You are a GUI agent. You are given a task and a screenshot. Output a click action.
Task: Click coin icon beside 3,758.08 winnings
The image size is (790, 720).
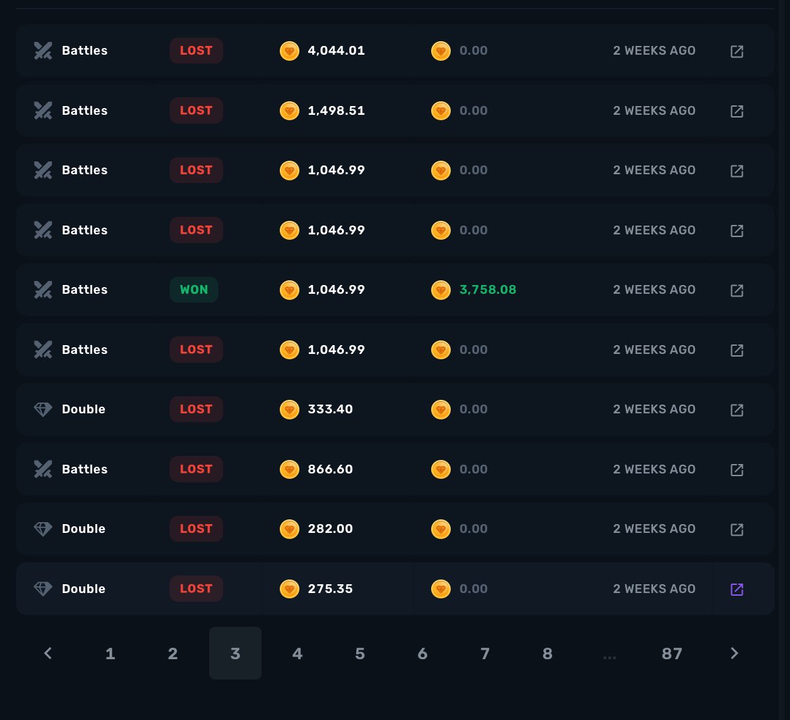pyautogui.click(x=441, y=290)
